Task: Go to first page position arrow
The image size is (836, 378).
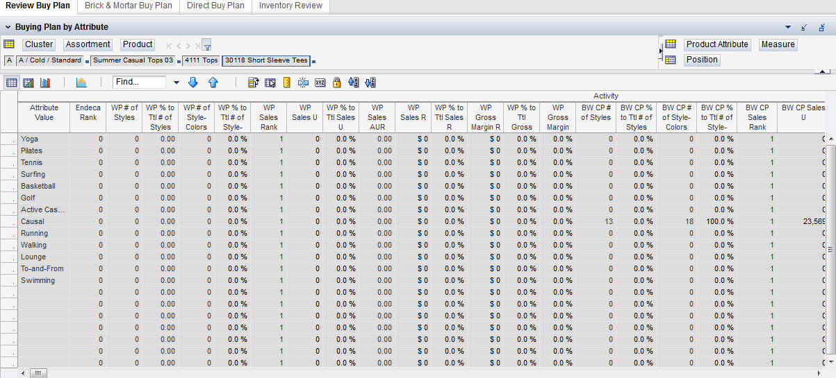Action: point(170,45)
